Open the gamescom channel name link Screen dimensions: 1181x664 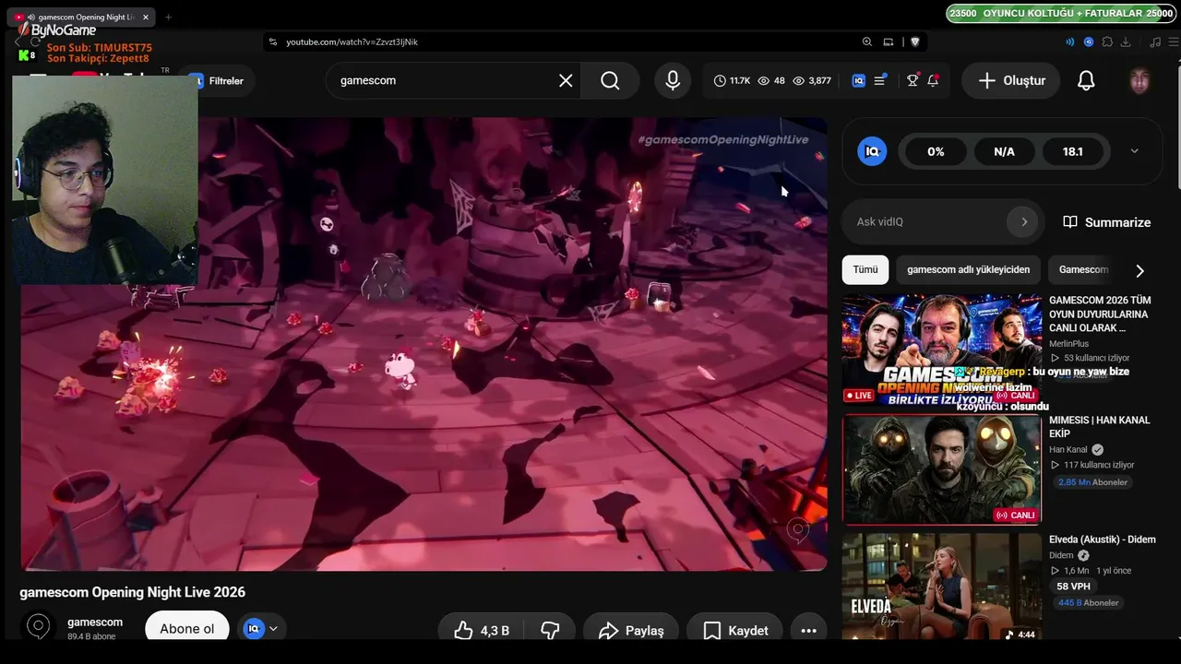pyautogui.click(x=95, y=622)
